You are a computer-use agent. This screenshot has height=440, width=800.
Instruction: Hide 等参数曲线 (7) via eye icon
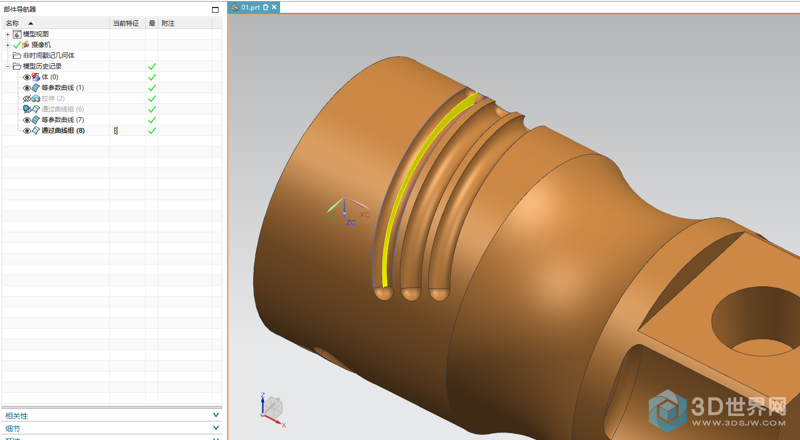27,120
